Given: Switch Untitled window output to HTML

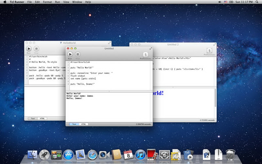Looking at the screenshot, I should click(x=84, y=124).
